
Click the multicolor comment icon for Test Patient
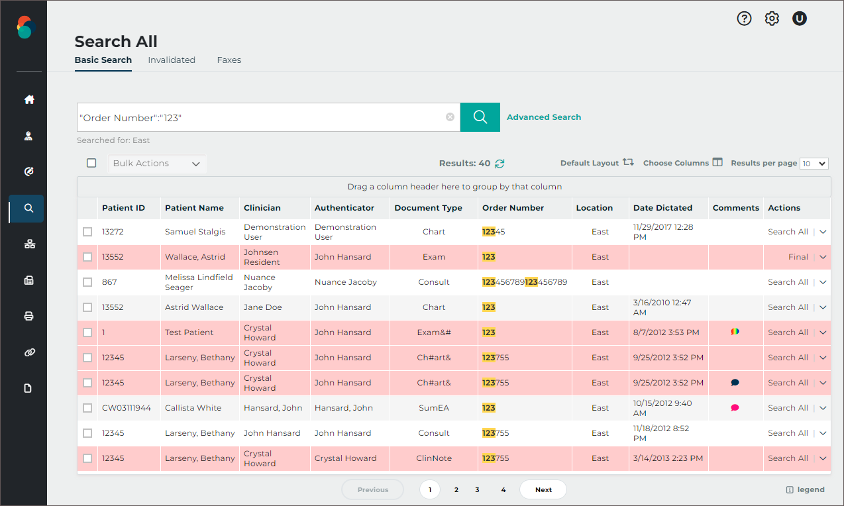coord(735,332)
